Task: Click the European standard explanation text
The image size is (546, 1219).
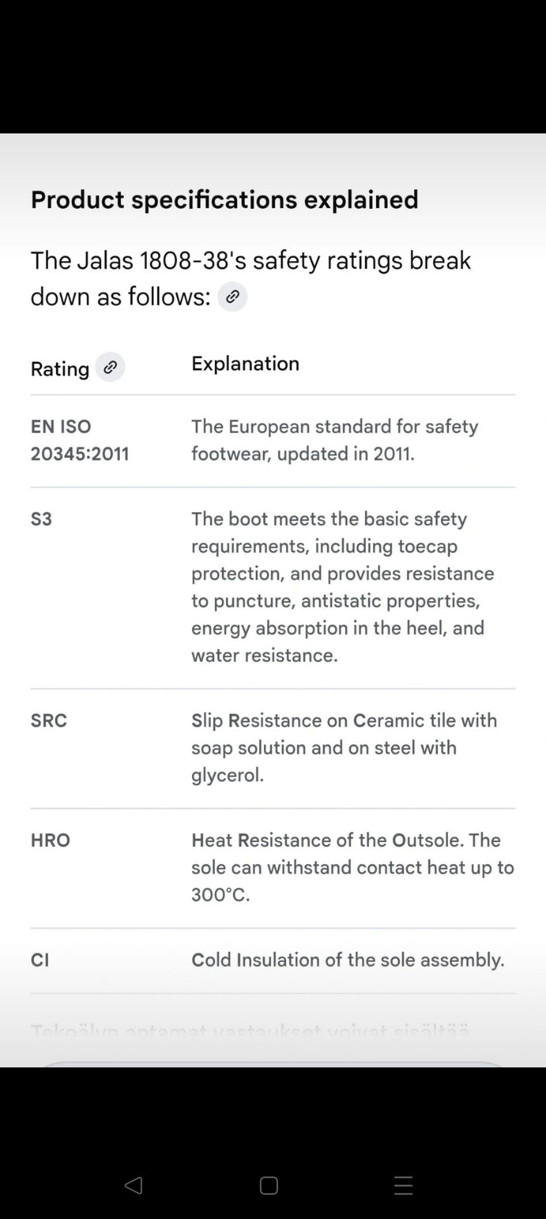Action: [334, 440]
